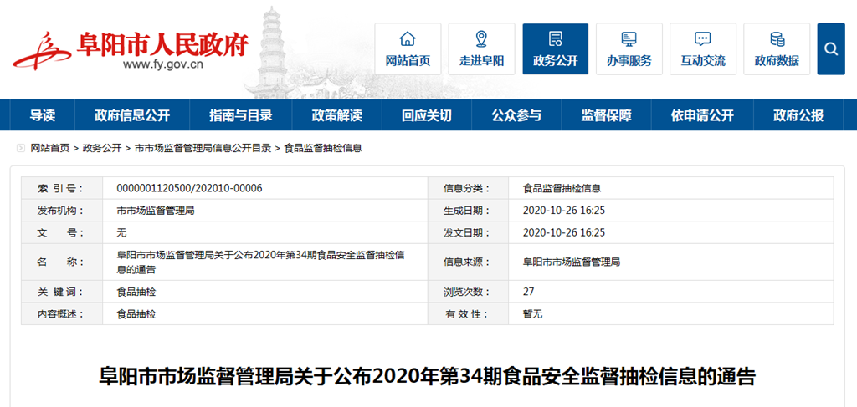Click the www.fy.gov.cn address text
Viewport: 857px width, 407px height.
tap(163, 65)
